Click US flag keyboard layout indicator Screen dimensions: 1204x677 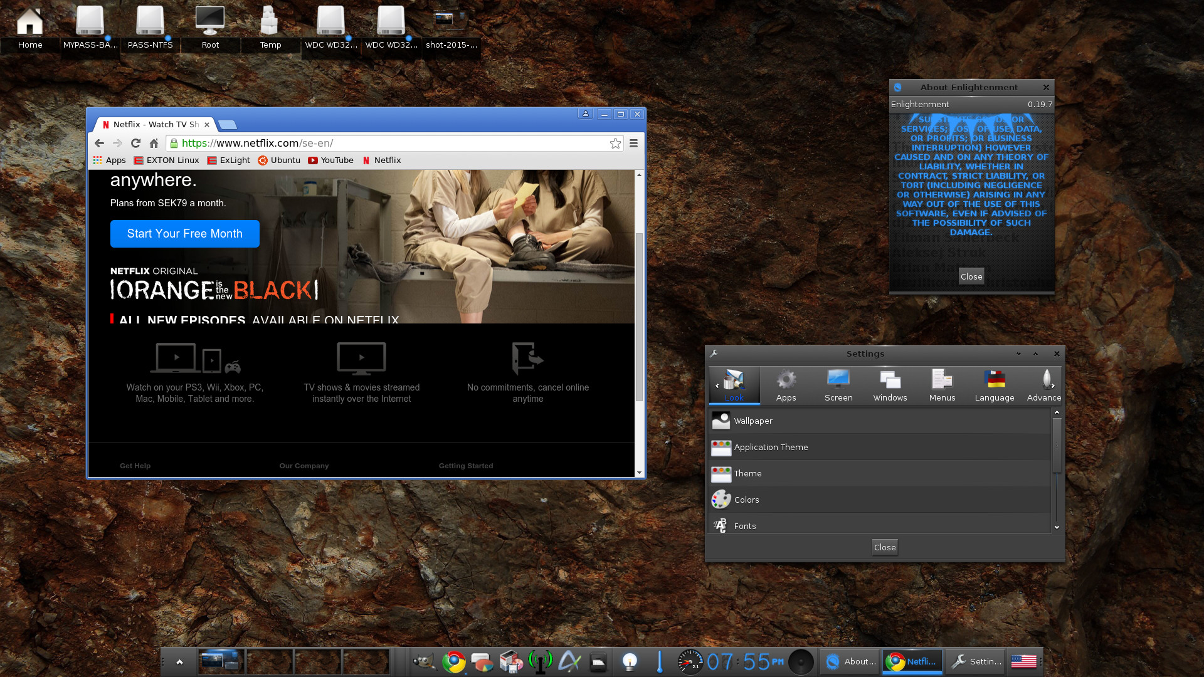click(x=1023, y=661)
